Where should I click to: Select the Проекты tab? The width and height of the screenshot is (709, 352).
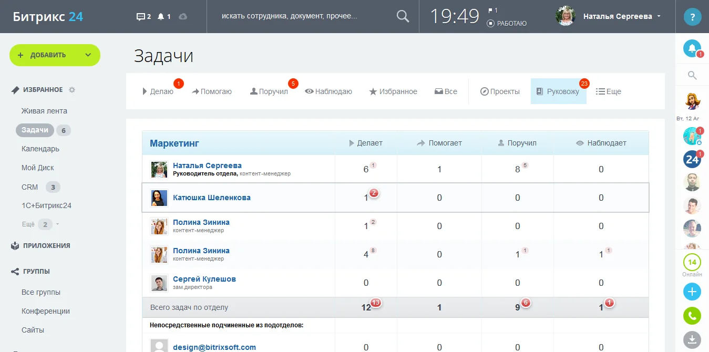coord(500,91)
